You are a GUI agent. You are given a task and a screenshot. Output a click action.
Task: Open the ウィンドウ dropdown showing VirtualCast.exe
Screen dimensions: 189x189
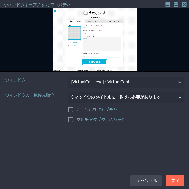click(126, 82)
